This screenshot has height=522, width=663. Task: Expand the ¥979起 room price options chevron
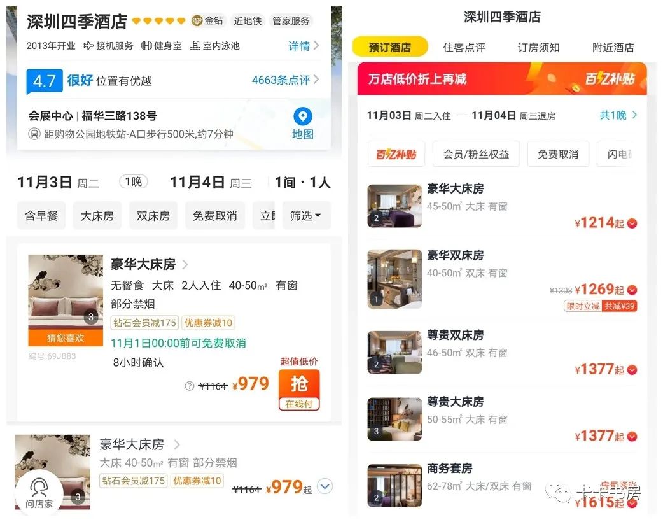pos(325,486)
